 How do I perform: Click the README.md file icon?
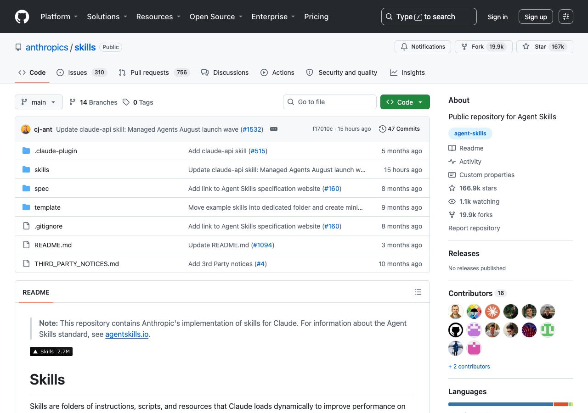(26, 245)
